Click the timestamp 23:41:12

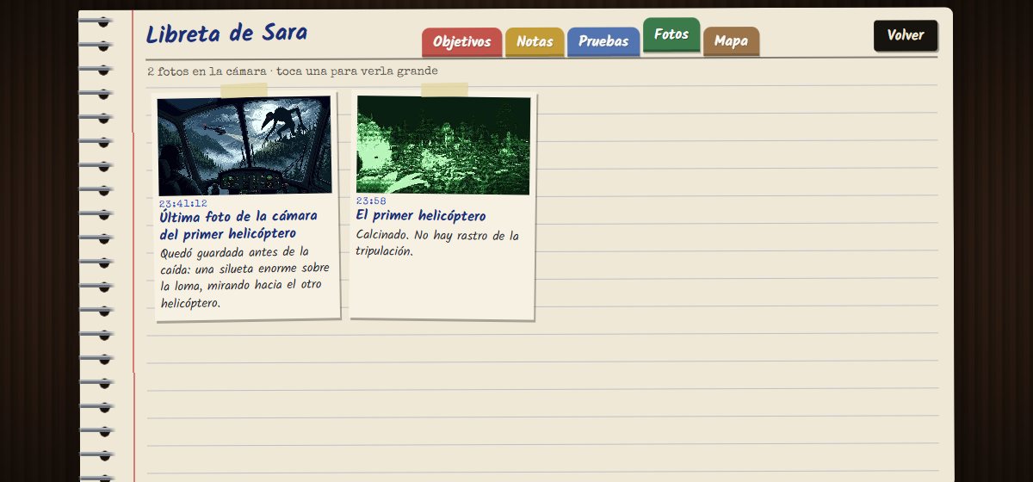(x=182, y=203)
